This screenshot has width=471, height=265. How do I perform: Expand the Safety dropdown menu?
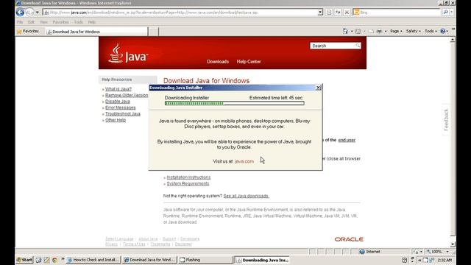(414, 31)
